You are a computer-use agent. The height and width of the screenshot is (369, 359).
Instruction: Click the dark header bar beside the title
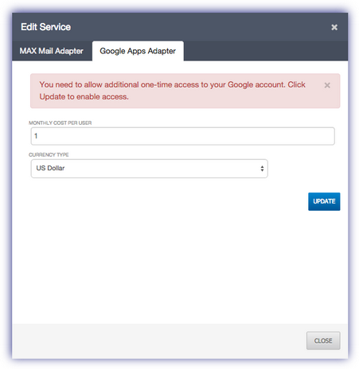tap(199, 27)
